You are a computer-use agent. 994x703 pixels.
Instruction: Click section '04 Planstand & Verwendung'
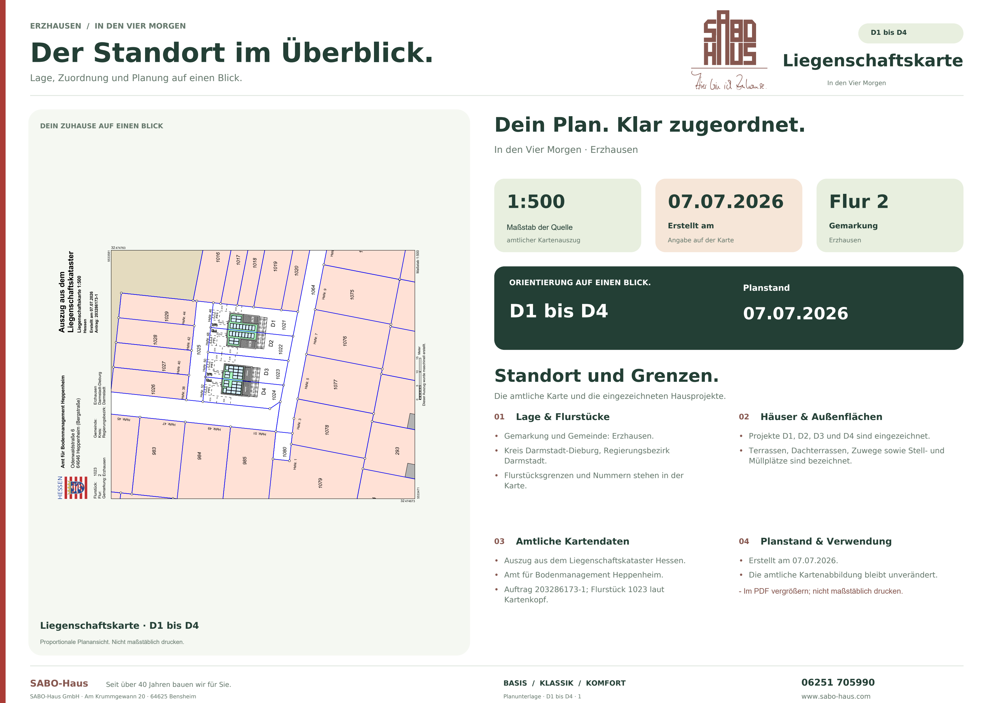(815, 541)
